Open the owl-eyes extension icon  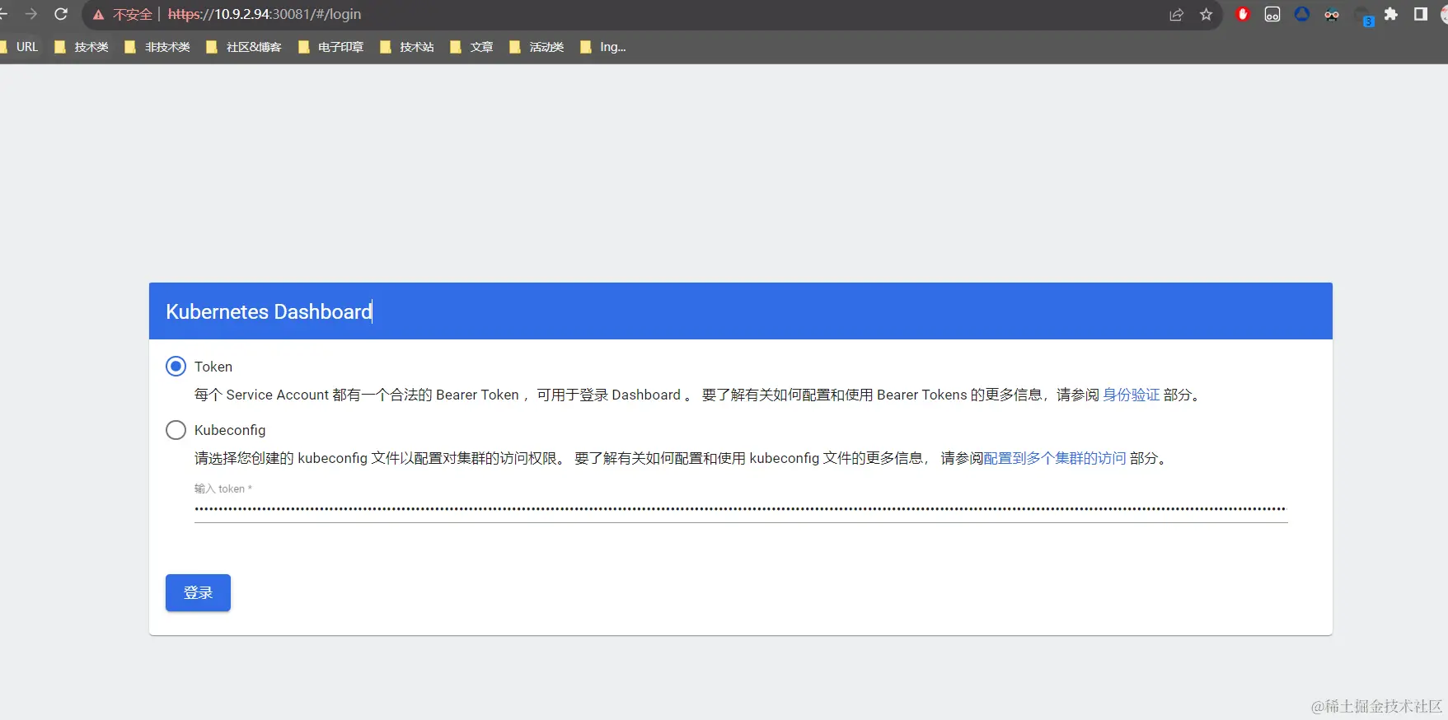pyautogui.click(x=1332, y=14)
